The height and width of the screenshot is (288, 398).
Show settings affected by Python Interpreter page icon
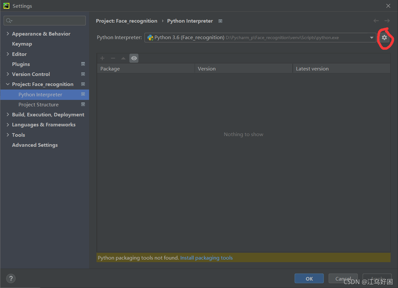click(220, 21)
